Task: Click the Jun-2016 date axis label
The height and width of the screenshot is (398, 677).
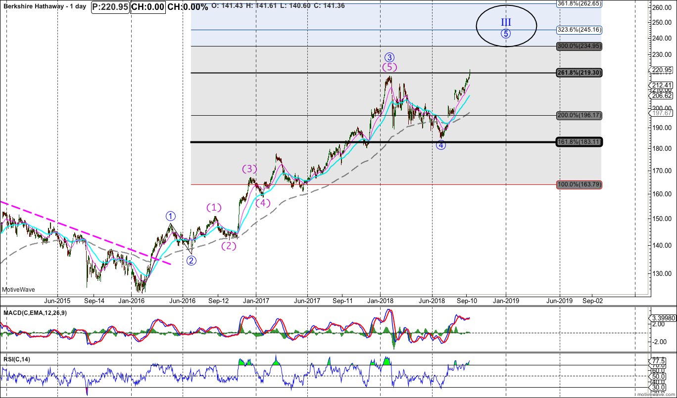Action: (x=183, y=300)
